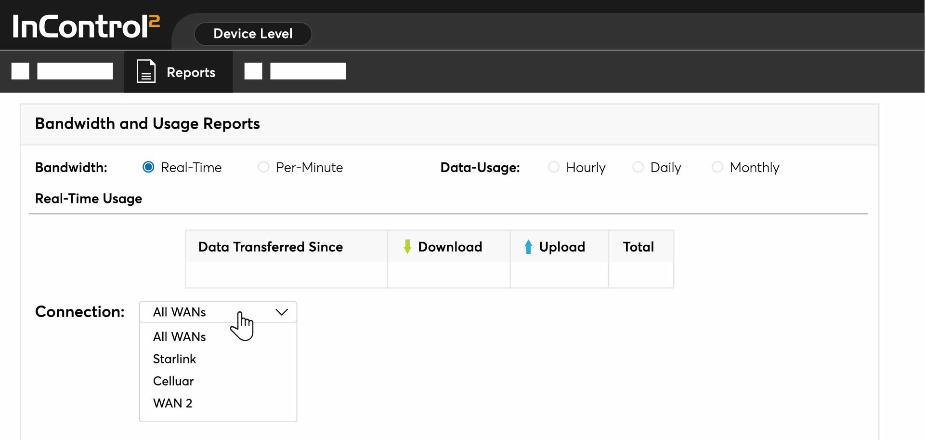
Task: Select Hourly data-usage radio button
Action: coord(554,167)
